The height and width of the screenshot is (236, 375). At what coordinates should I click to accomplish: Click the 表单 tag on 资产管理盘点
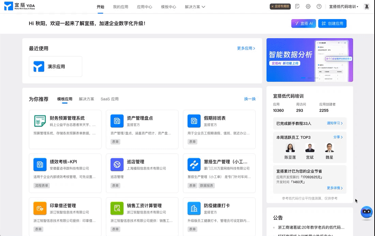tap(115, 142)
